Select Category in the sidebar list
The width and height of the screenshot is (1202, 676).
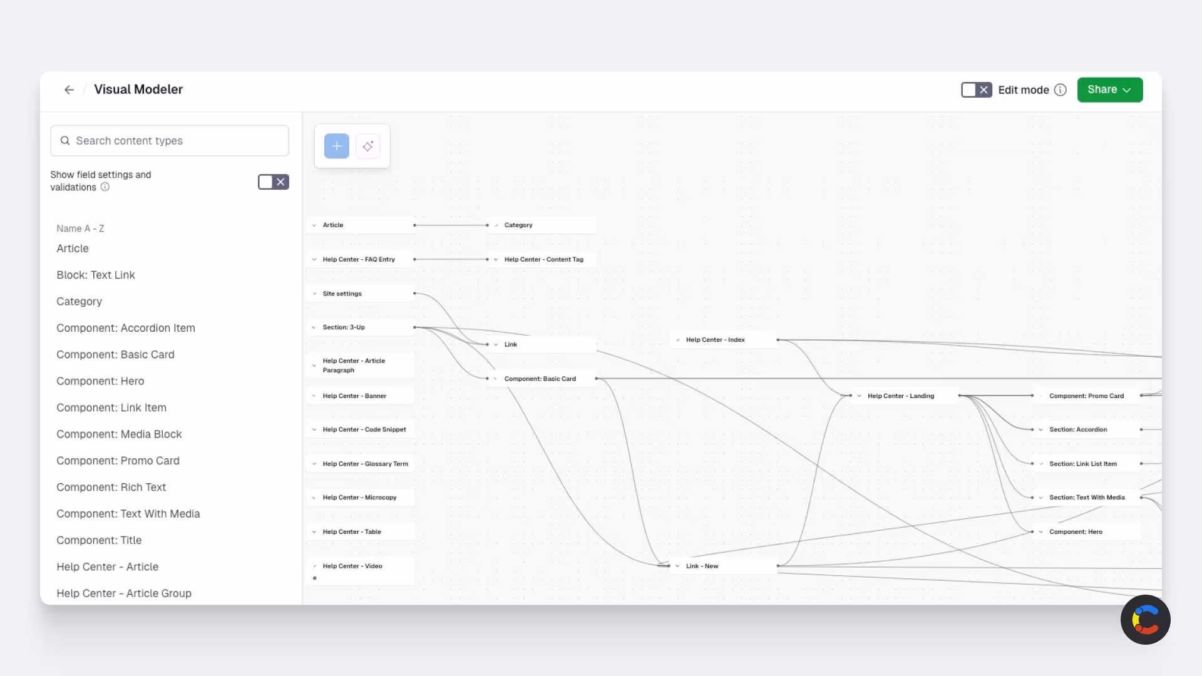coord(79,302)
